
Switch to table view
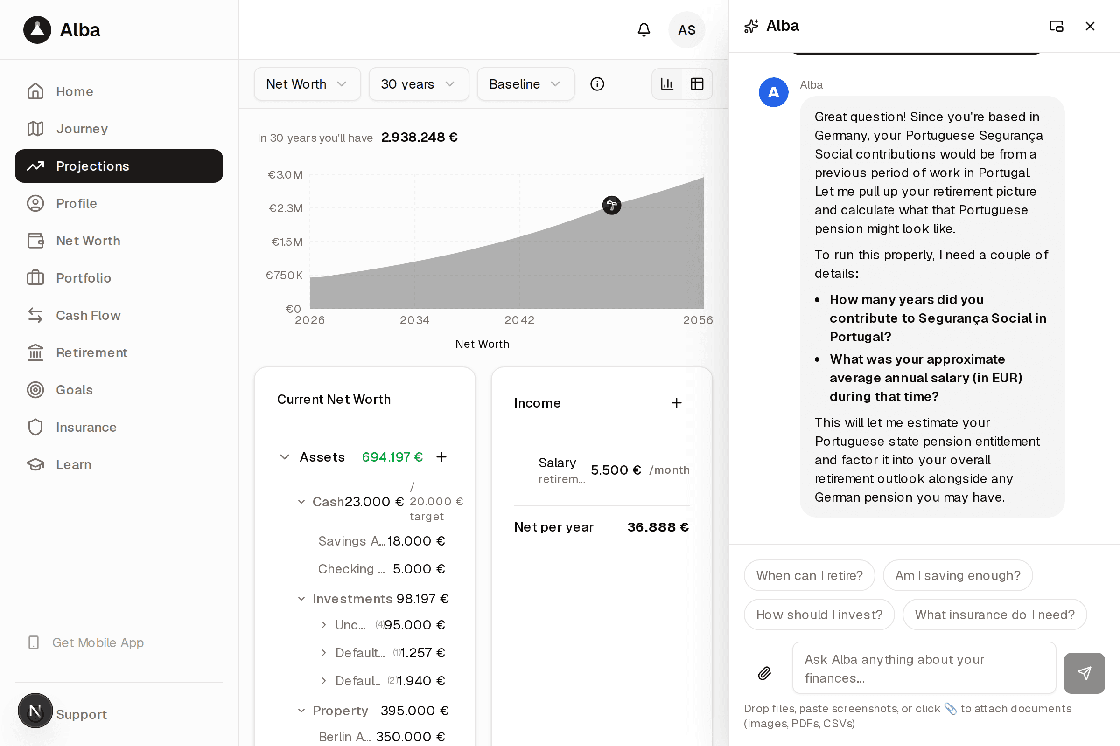[697, 84]
